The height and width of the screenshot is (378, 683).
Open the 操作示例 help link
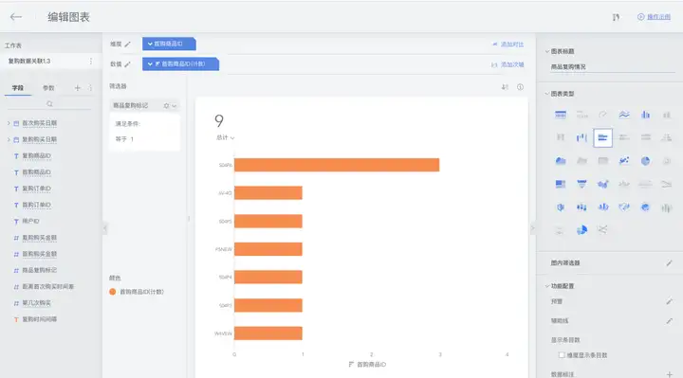[658, 17]
